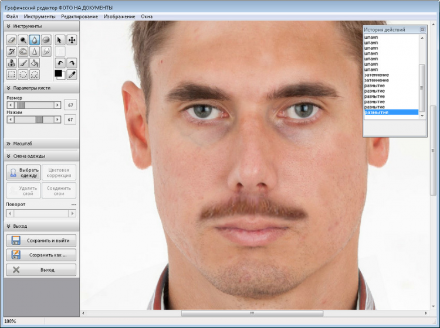Click the Поворот slider track

point(41,213)
